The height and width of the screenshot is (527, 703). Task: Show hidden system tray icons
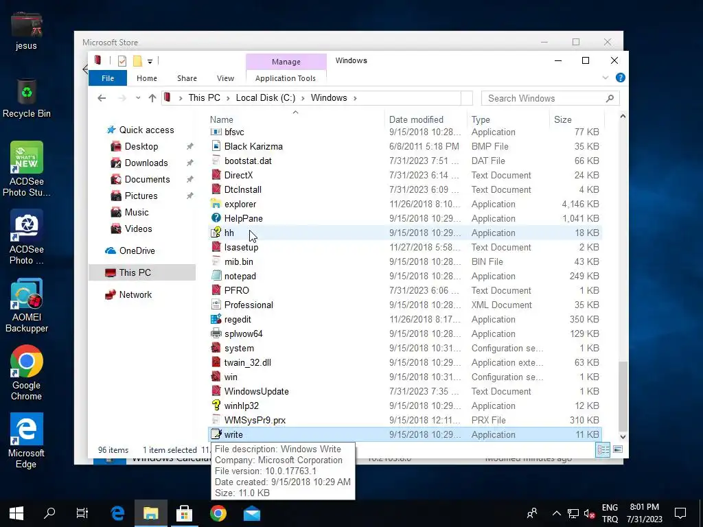click(556, 513)
